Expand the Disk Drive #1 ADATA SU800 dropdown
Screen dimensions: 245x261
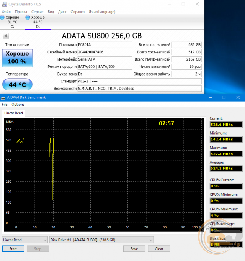[x=101, y=240]
